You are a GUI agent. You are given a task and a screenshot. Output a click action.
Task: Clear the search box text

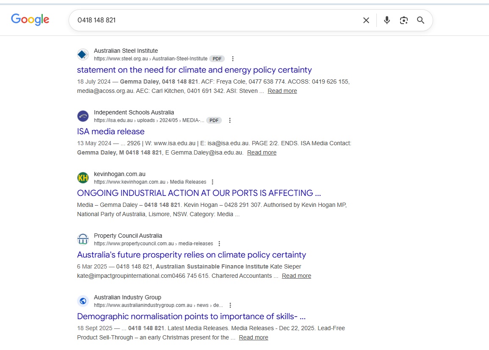pyautogui.click(x=366, y=20)
